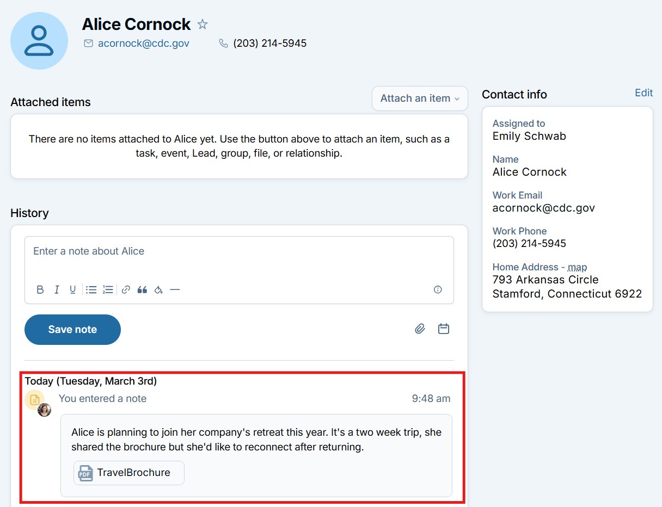Image resolution: width=662 pixels, height=507 pixels.
Task: Select the text highlight color tool
Action: tap(158, 289)
